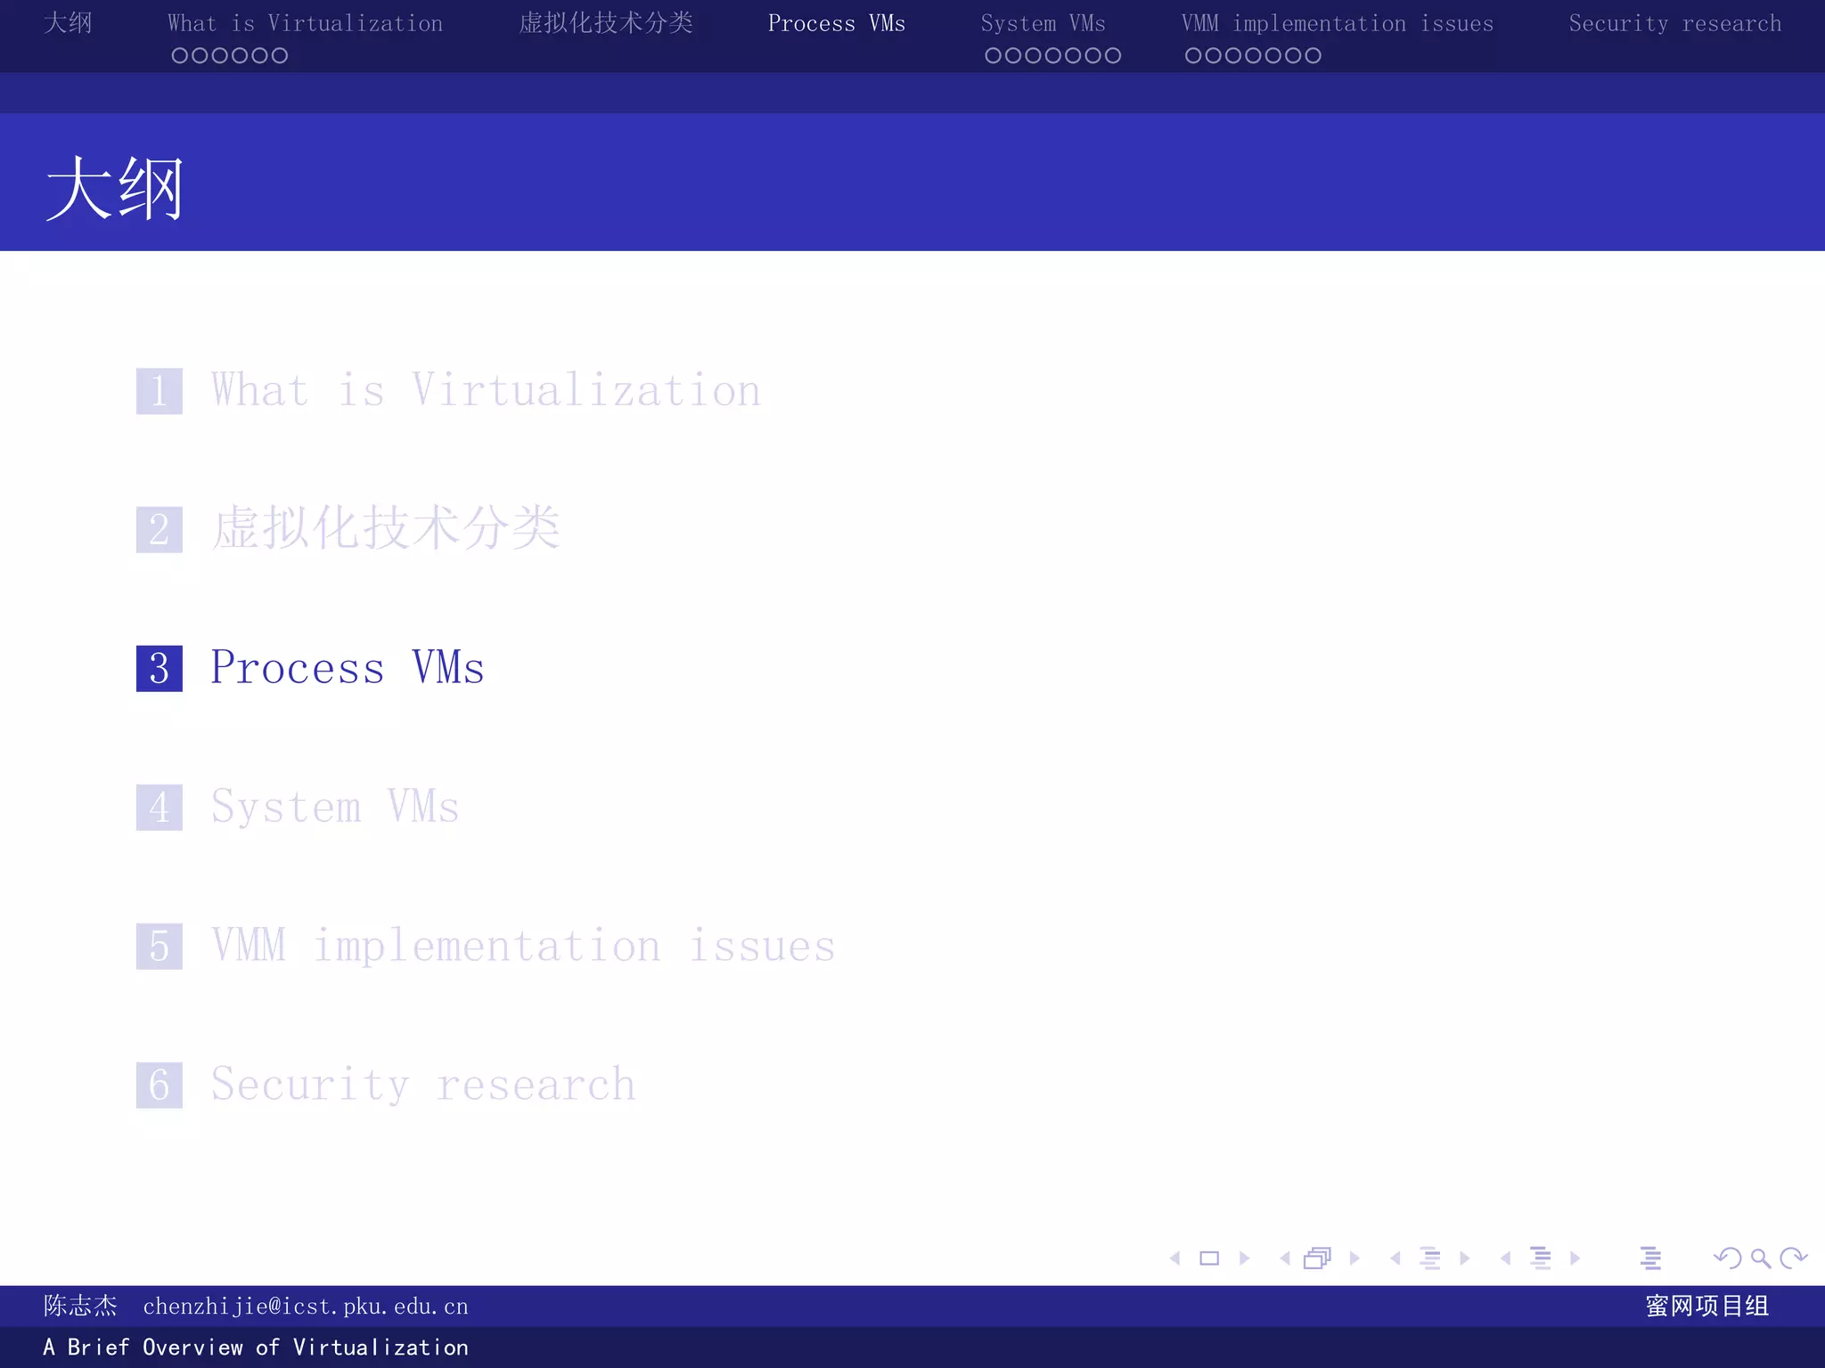Screen dimensions: 1825x1368
Task: Select last circle under VMM implementation issues
Action: pyautogui.click(x=1313, y=55)
